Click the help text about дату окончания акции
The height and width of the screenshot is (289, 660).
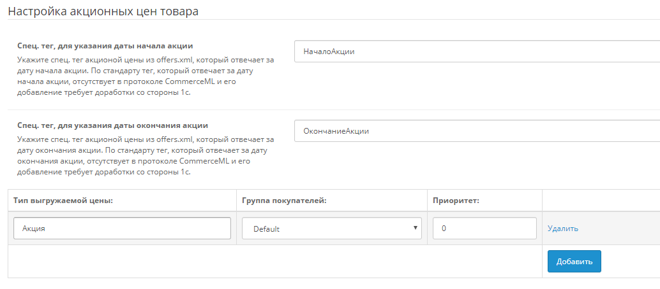coord(146,155)
